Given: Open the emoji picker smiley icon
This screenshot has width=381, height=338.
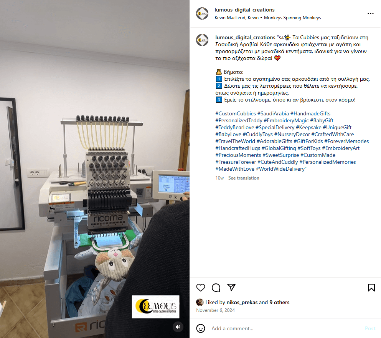Looking at the screenshot, I should point(200,328).
